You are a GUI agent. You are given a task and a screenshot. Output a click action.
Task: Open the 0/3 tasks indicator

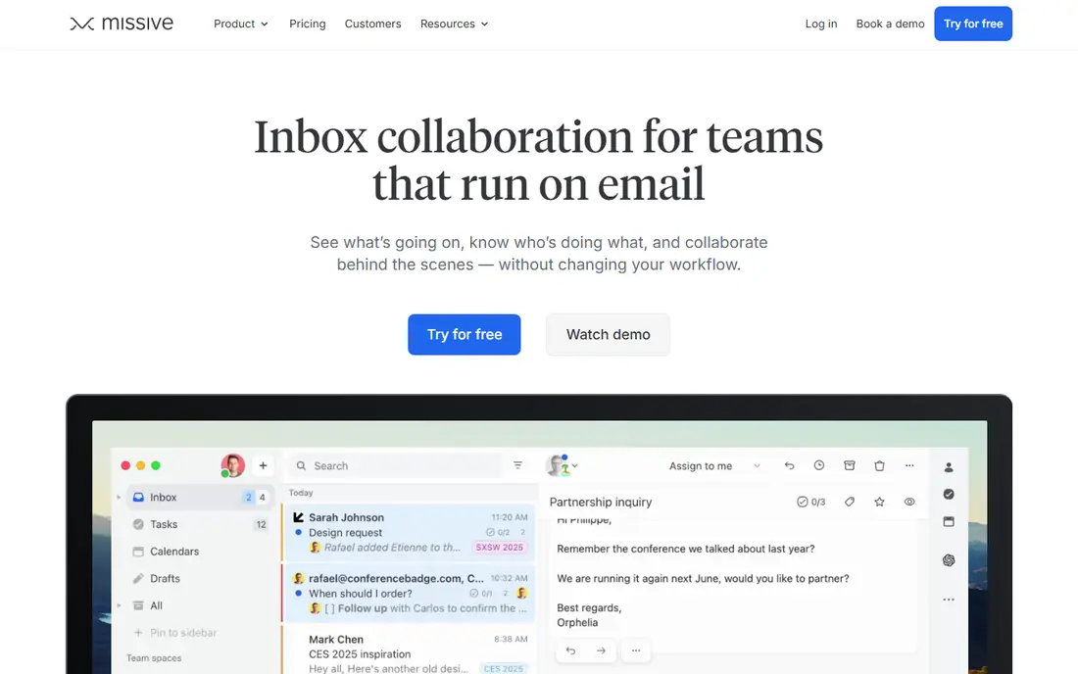coord(810,502)
